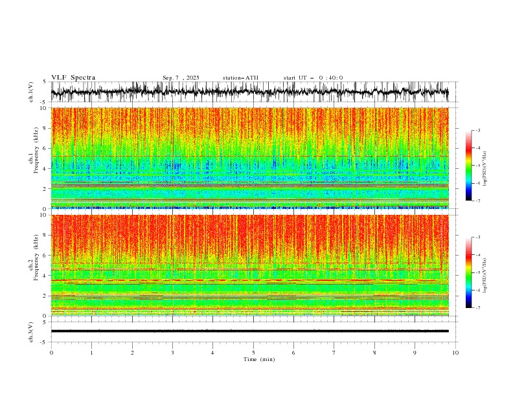Click the ch.1 voltage waveform trace
Viewport: 513px width, 396px height.
tap(249, 92)
